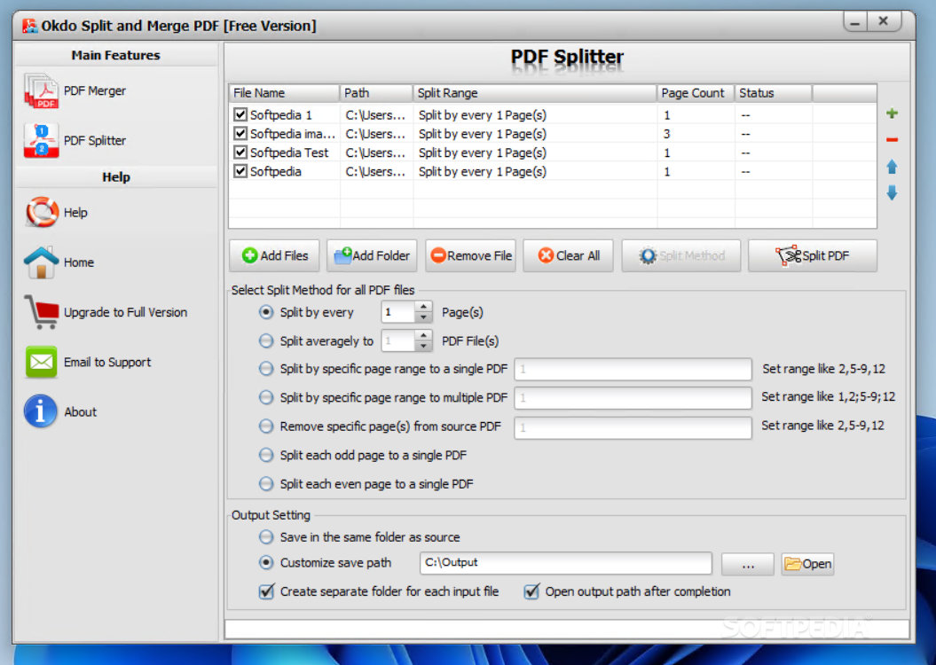Click the Split Range column header
The height and width of the screenshot is (665, 936).
click(535, 93)
